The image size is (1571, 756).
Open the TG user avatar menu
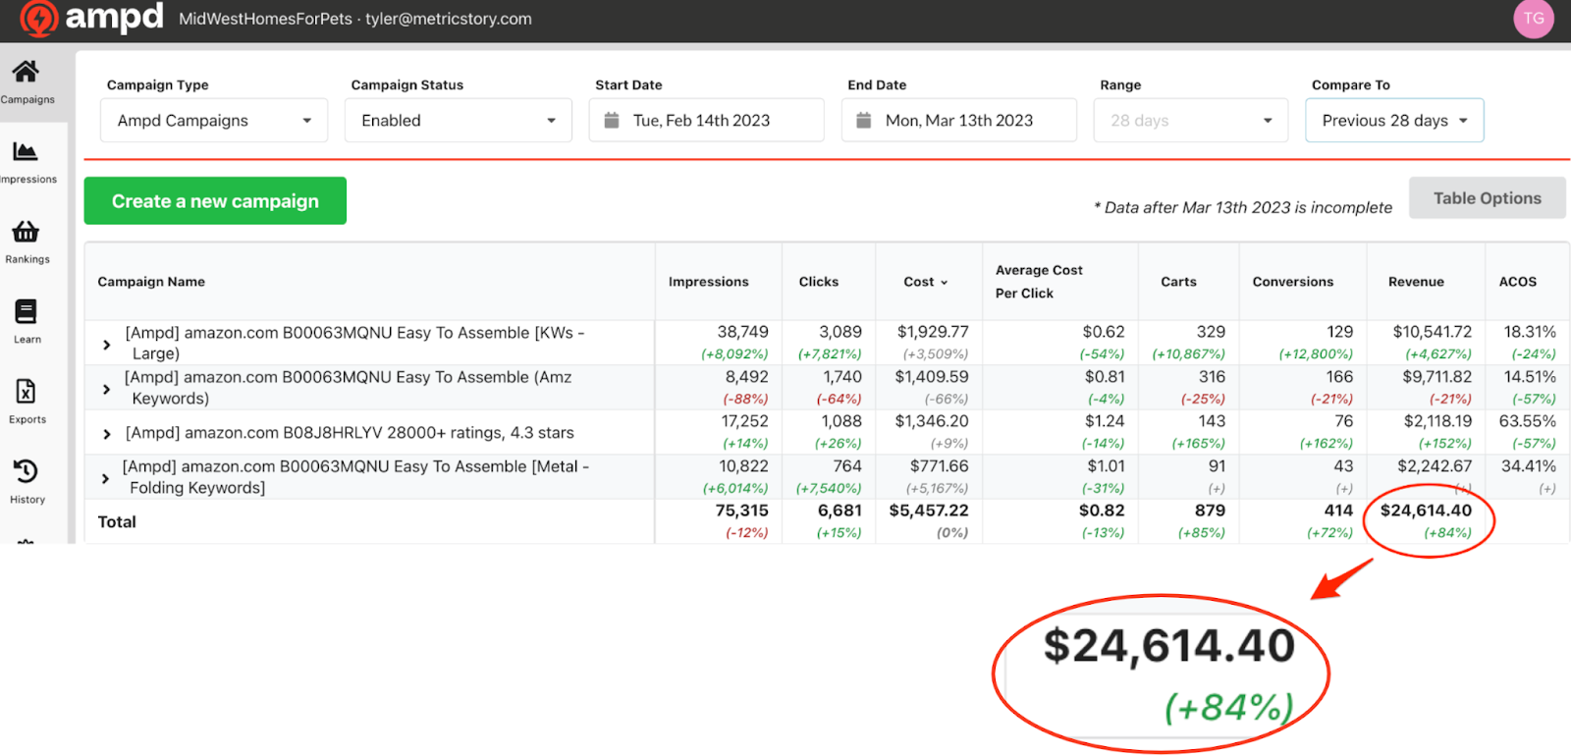click(x=1534, y=19)
